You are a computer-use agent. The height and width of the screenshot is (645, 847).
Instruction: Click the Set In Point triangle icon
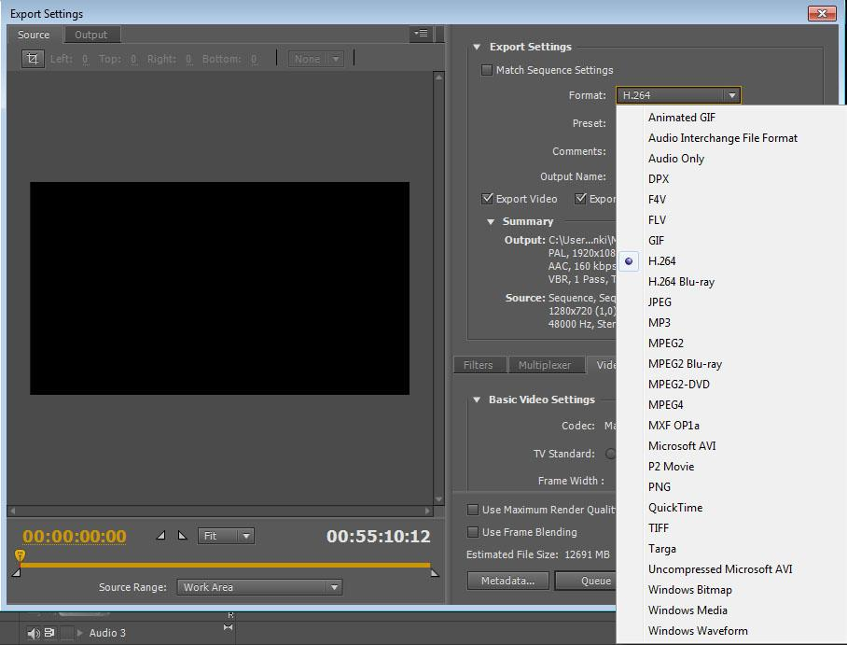(160, 536)
